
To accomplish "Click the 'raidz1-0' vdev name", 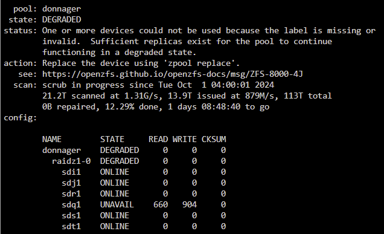I will [71, 161].
